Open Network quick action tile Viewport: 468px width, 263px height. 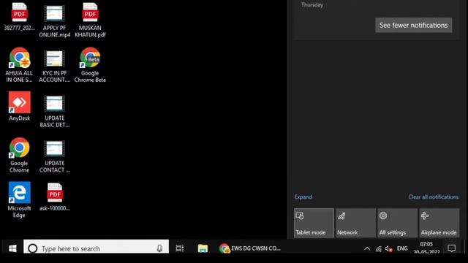coord(356,223)
